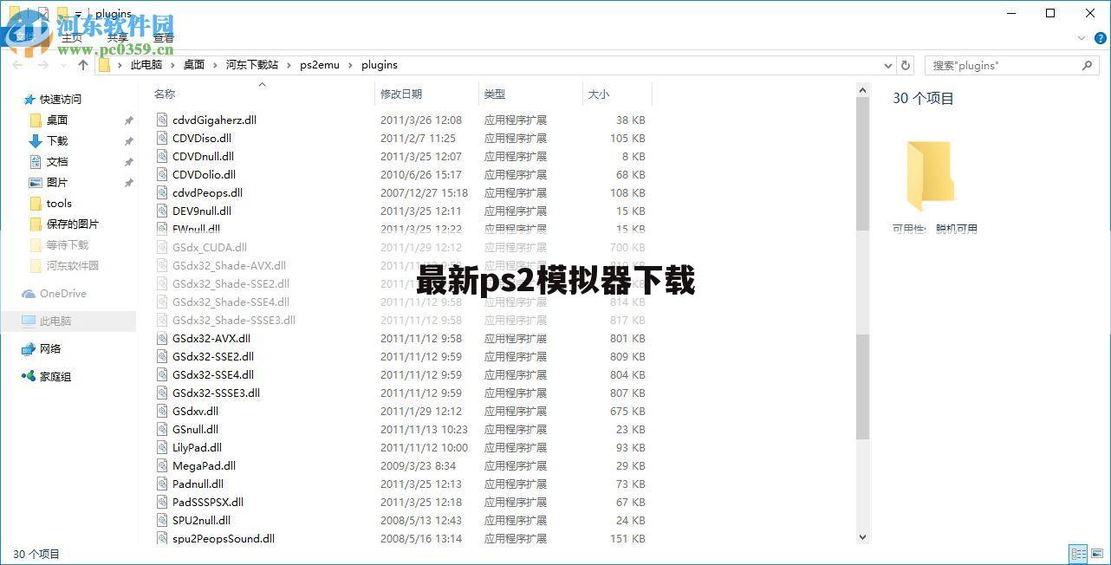Expand the chevron after 河东下载站 in breadcrumb
This screenshot has height=565, width=1111.
289,65
